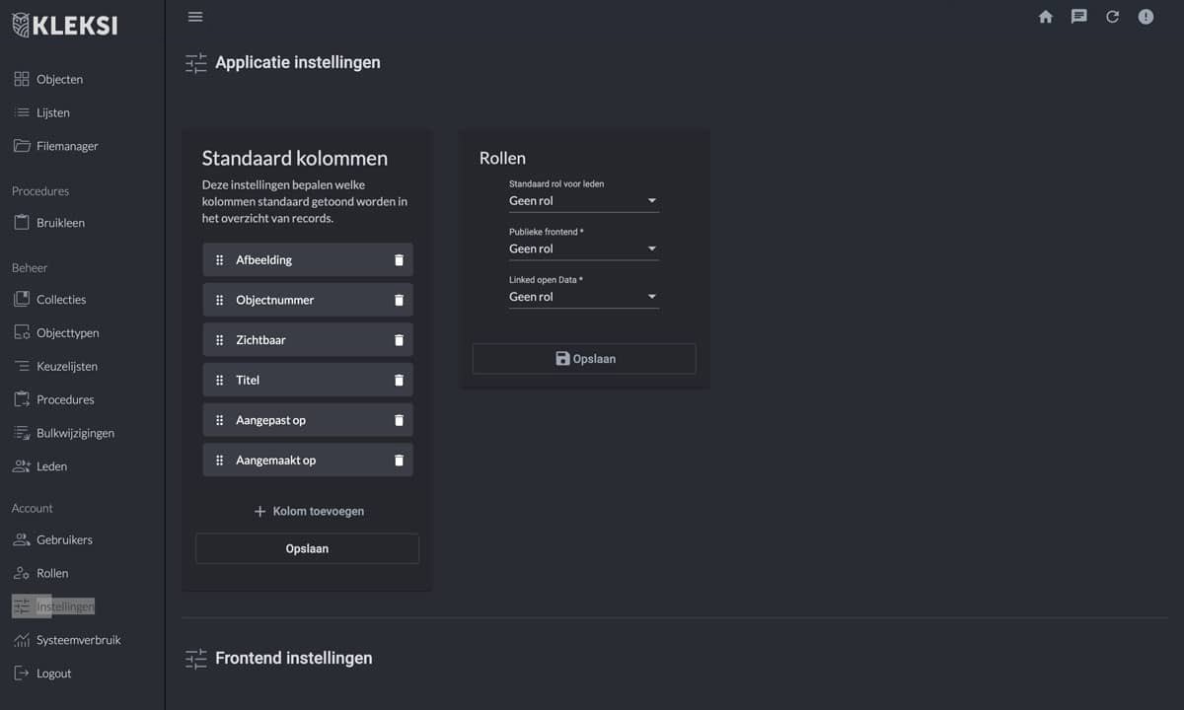The width and height of the screenshot is (1184, 710).
Task: Expand the Publieke frontend dropdown
Action: [x=583, y=249]
